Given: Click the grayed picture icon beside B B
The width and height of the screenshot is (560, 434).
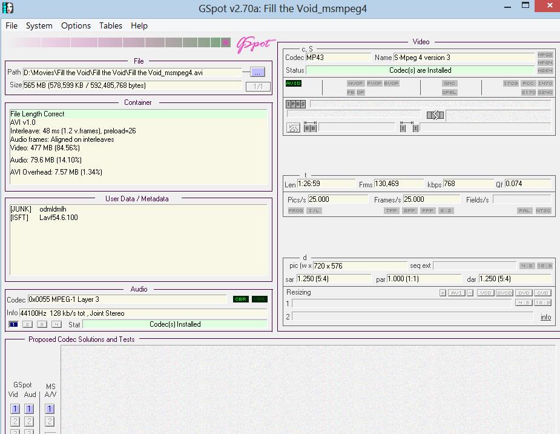Looking at the screenshot, I should click(x=293, y=128).
